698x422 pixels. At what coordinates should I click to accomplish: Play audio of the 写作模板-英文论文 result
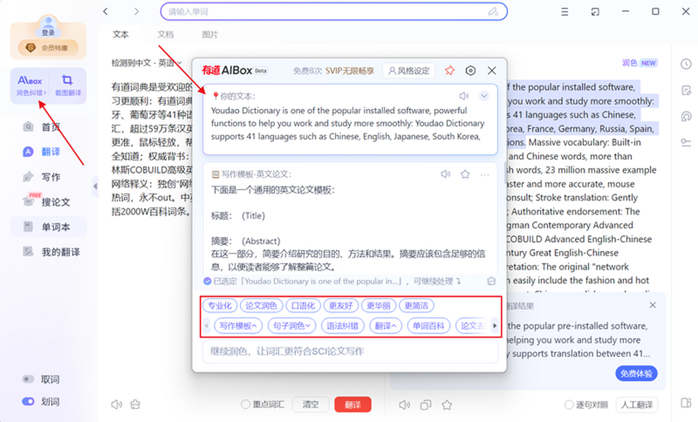(446, 174)
